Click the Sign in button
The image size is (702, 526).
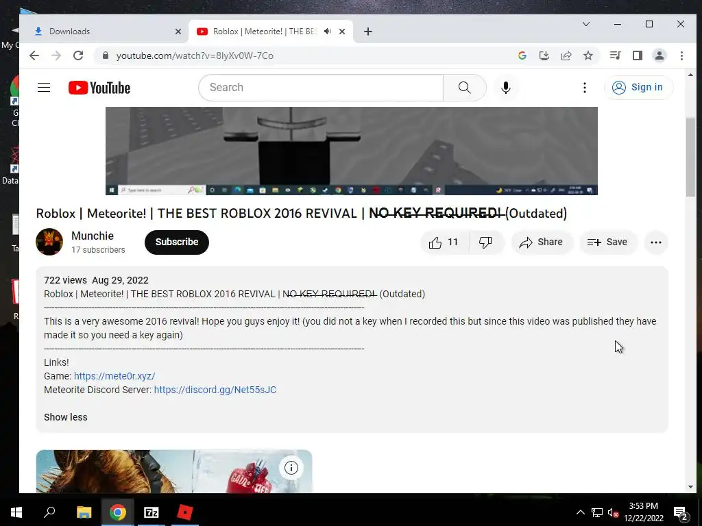pyautogui.click(x=638, y=87)
